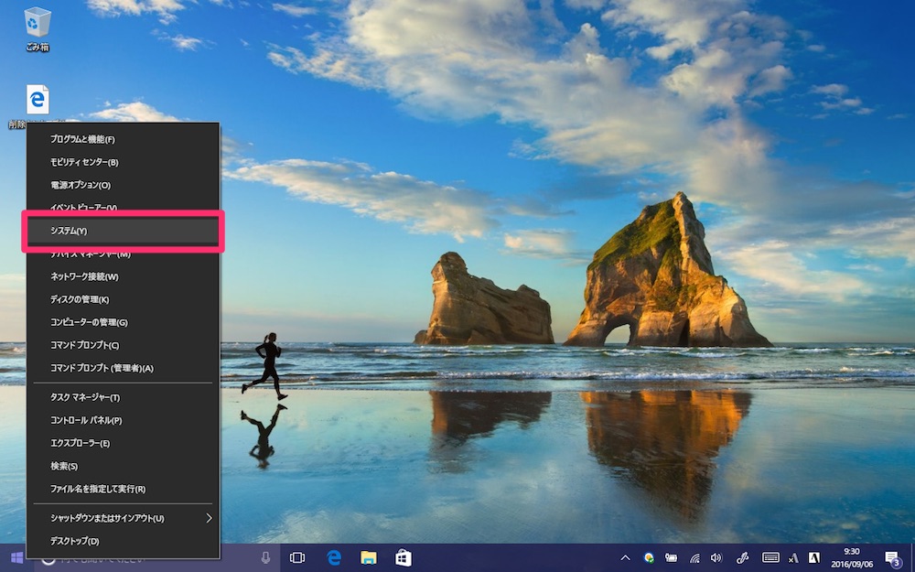Open タスク マネージャー(T) from the menu
This screenshot has height=572, width=915.
(x=124, y=397)
